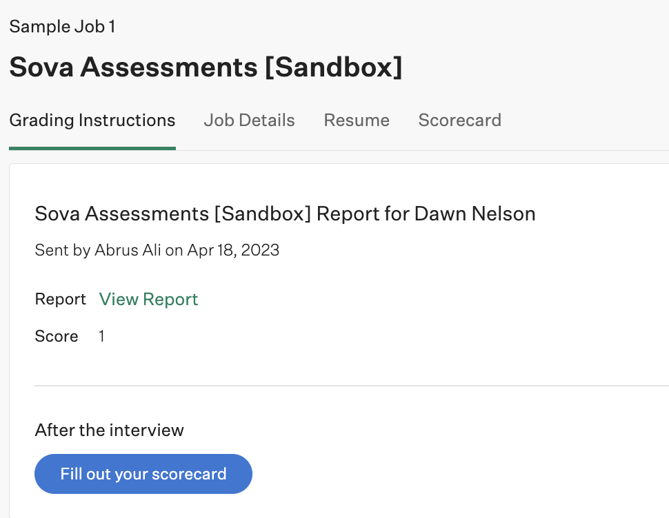The image size is (669, 518).
Task: Select the score value 1
Action: pyautogui.click(x=101, y=336)
